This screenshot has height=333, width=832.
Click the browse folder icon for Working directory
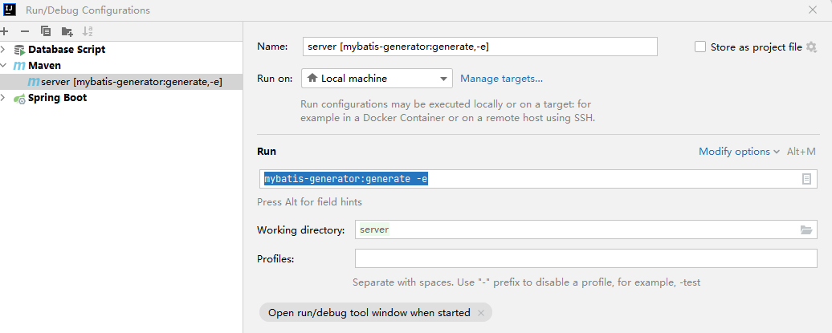[x=806, y=230]
